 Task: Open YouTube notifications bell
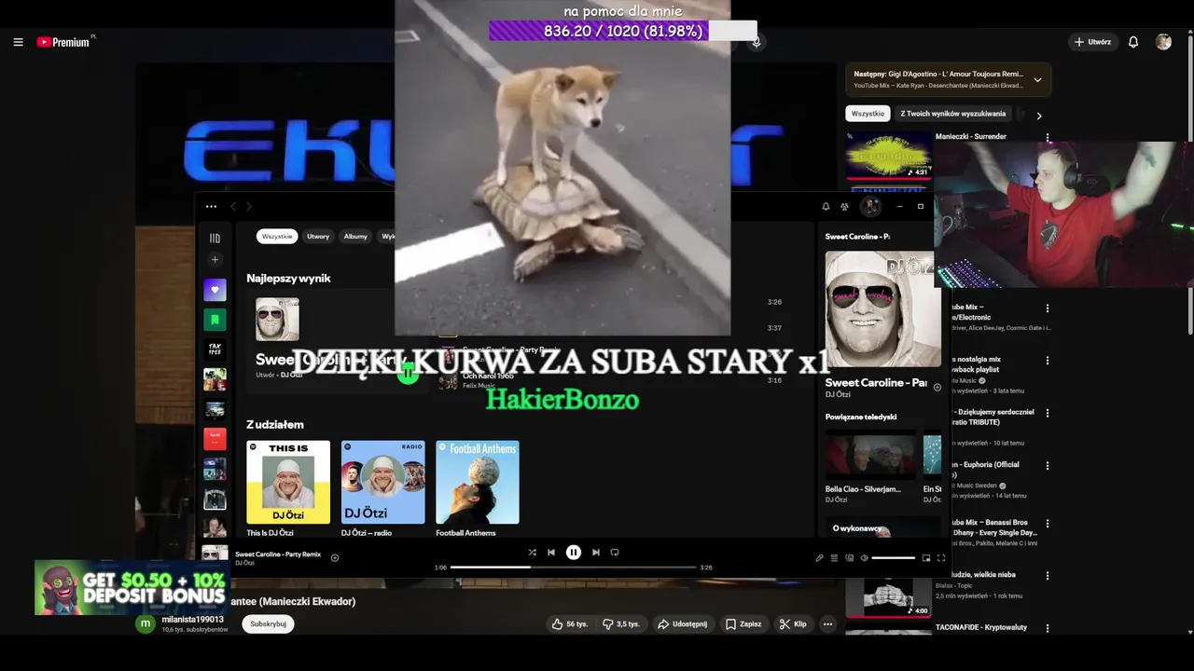pyautogui.click(x=1133, y=42)
